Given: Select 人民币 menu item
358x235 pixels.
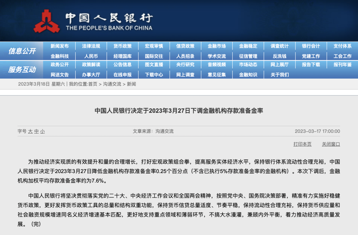Looking at the screenshot, I should (x=91, y=56).
